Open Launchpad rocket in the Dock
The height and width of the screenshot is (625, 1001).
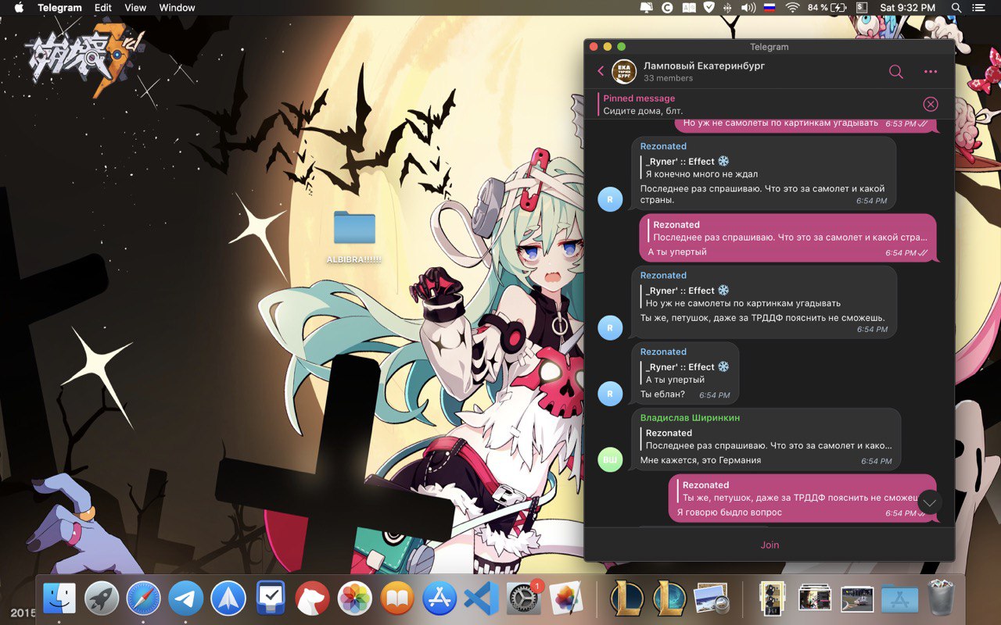click(102, 599)
